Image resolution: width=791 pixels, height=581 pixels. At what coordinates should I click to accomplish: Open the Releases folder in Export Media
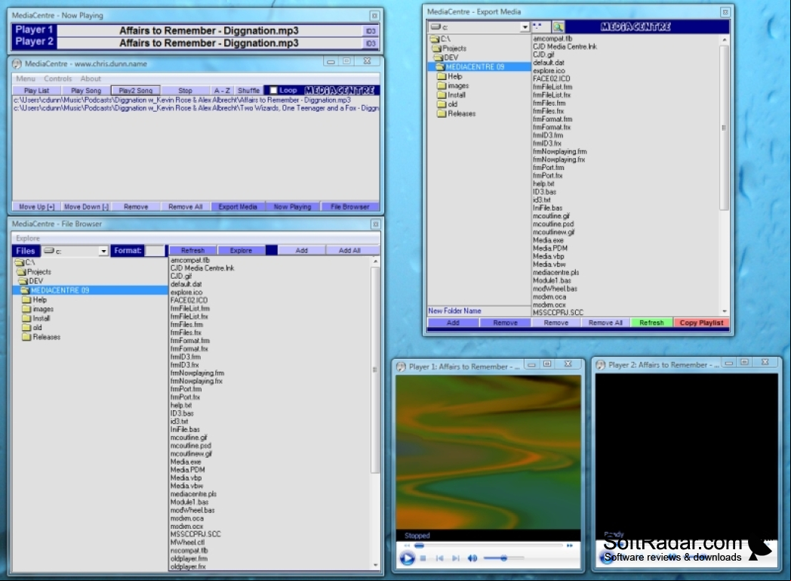pos(457,113)
